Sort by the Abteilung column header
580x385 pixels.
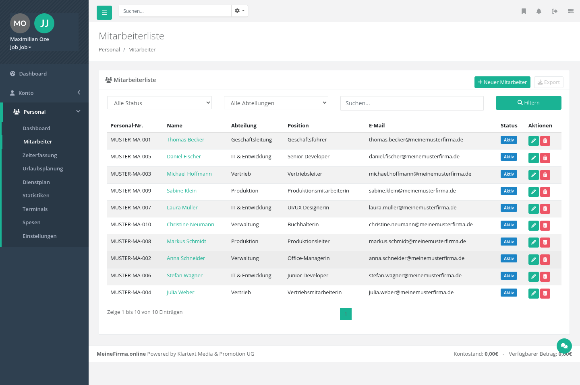[x=244, y=125]
